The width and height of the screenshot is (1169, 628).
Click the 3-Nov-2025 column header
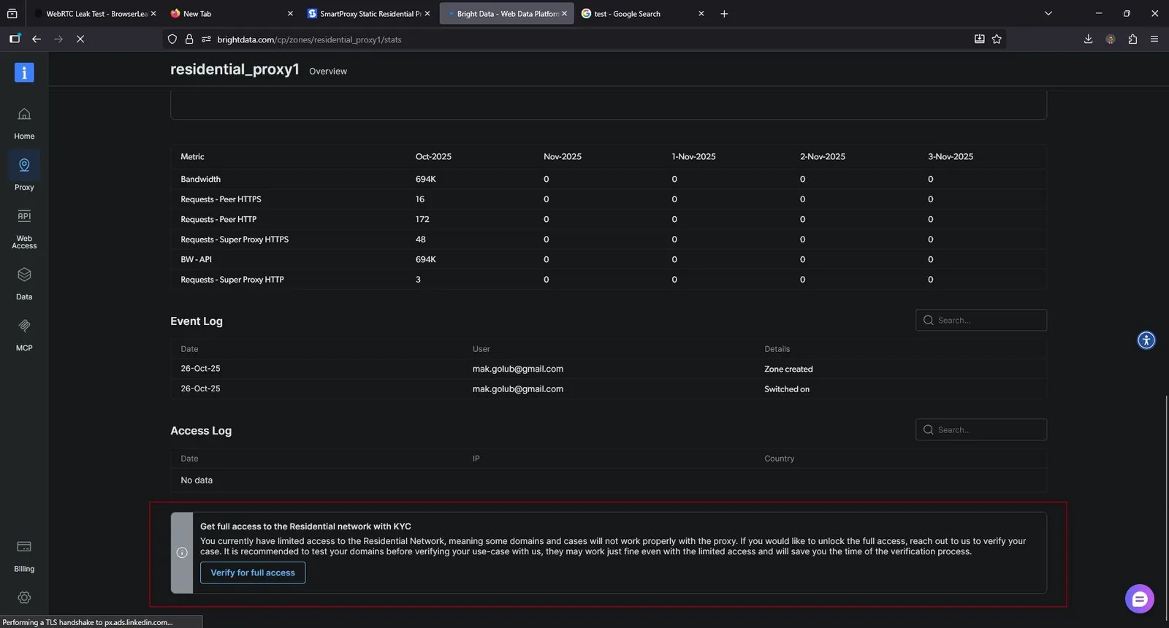[951, 156]
